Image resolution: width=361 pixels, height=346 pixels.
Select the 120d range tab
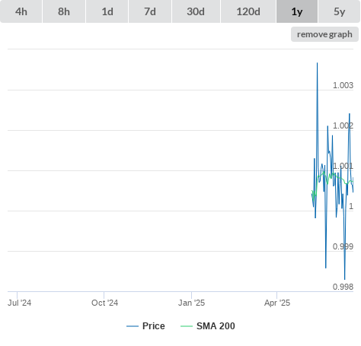[248, 11]
